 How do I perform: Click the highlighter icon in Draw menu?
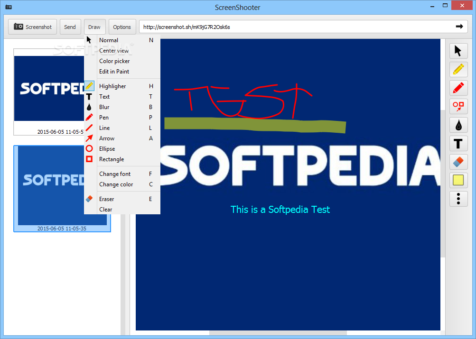[89, 86]
